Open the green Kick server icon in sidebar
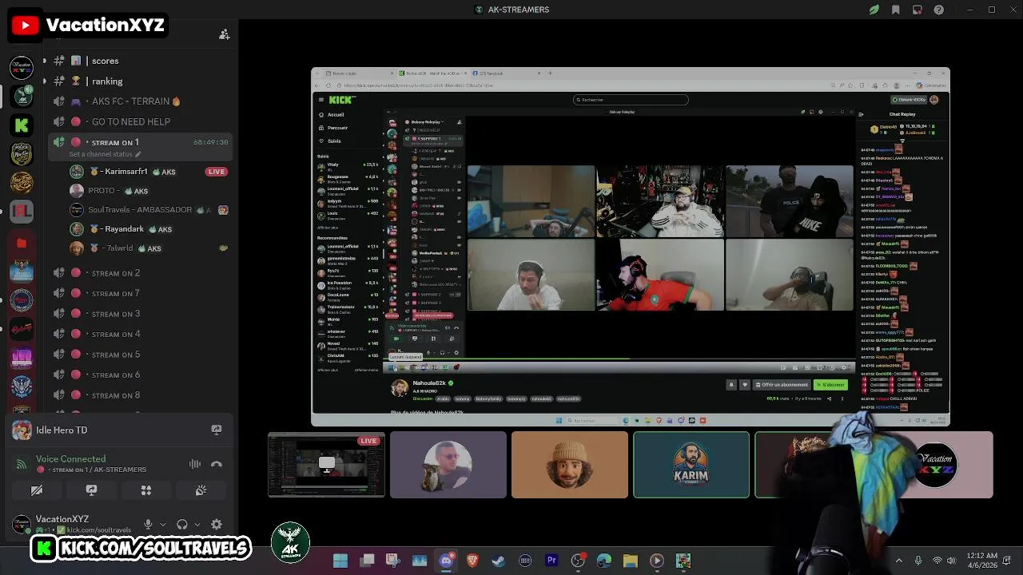This screenshot has width=1023, height=575. [22, 125]
